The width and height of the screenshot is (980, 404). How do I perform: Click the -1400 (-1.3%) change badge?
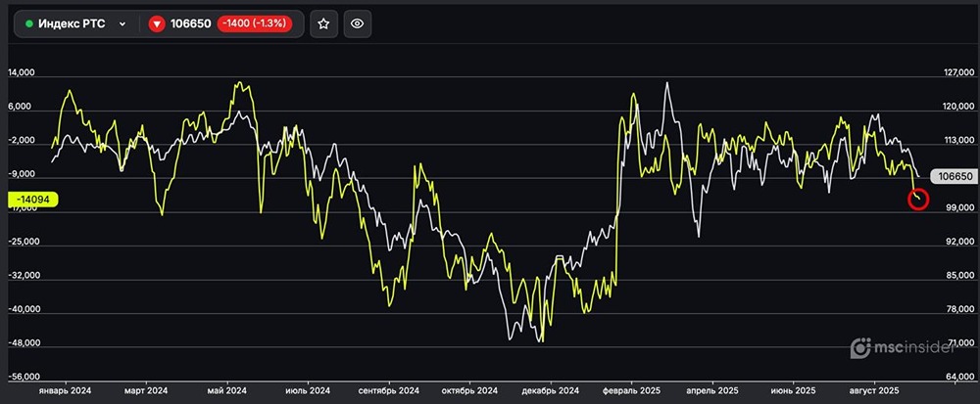(x=254, y=23)
